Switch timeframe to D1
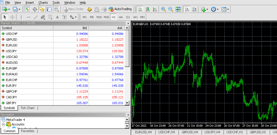The height and width of the screenshot is (135, 277). [128, 17]
